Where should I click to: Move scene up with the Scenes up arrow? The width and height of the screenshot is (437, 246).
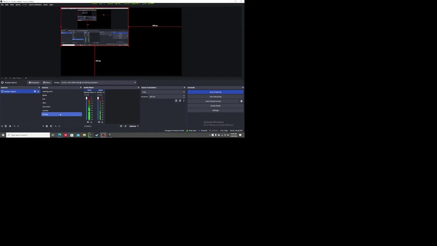[56, 126]
